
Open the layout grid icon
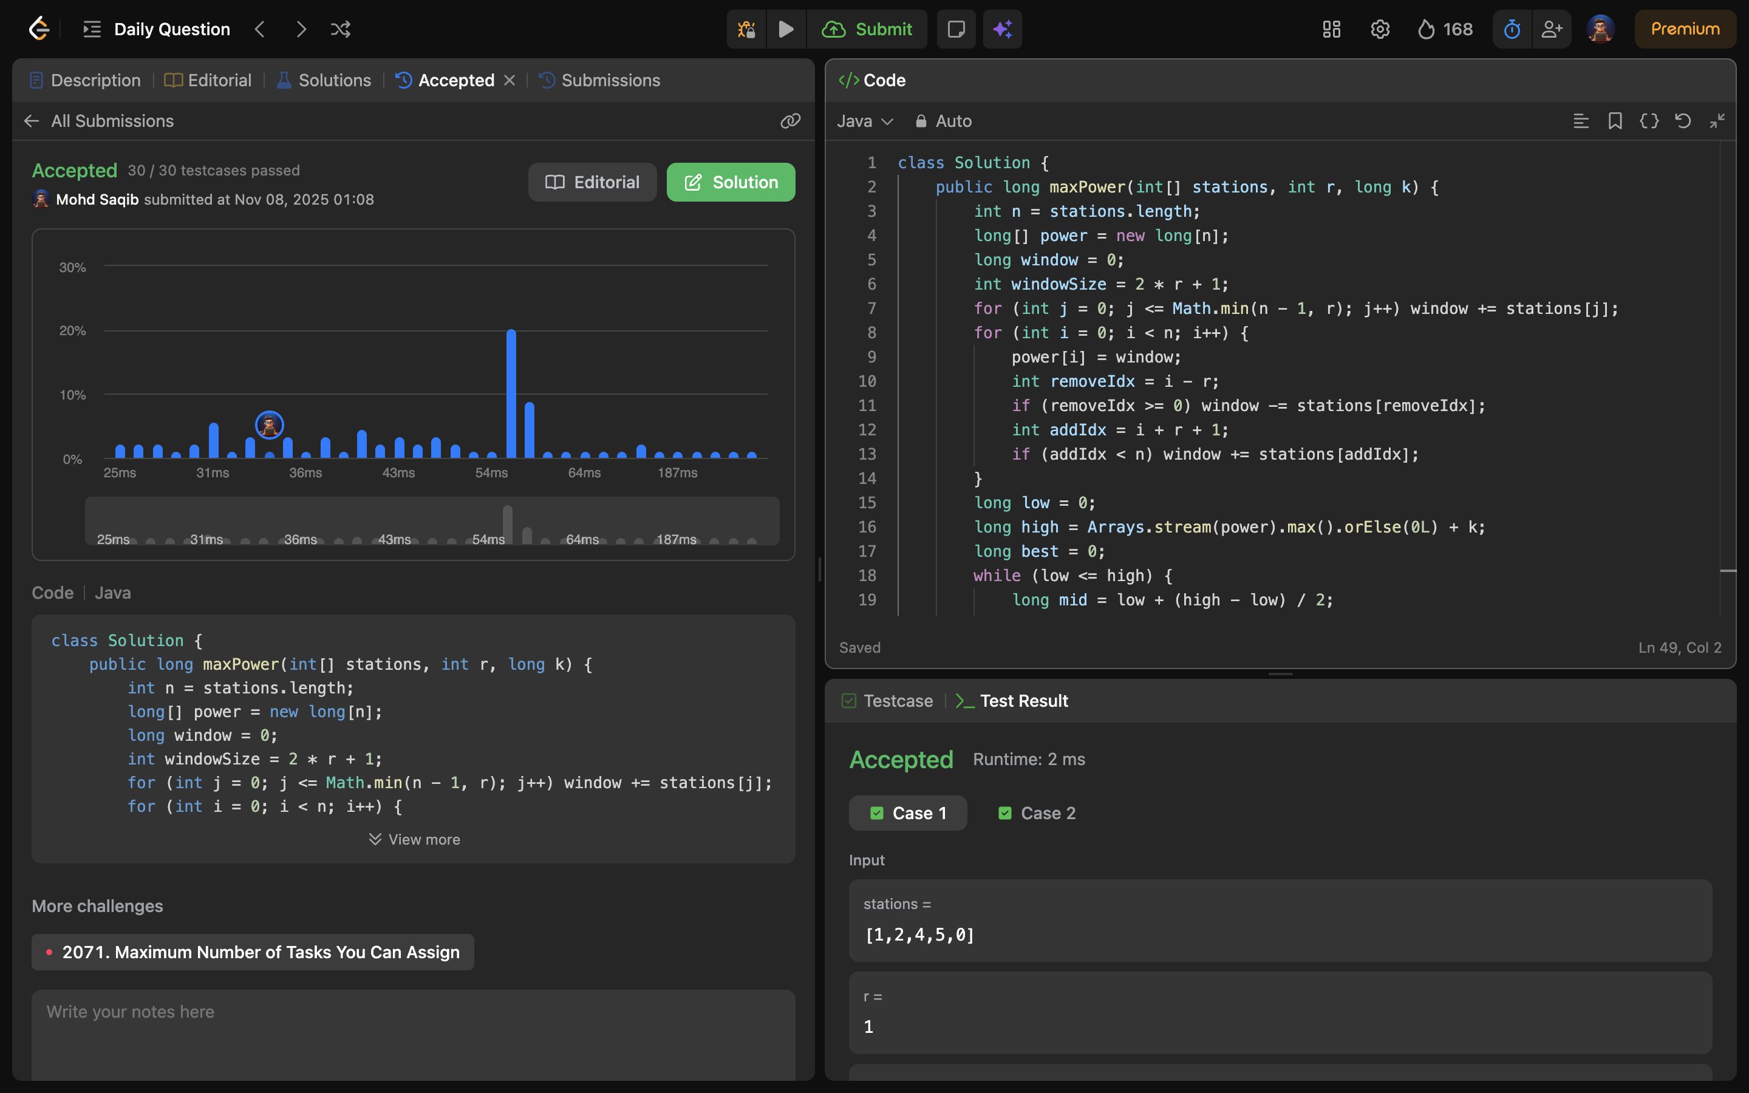1331,29
